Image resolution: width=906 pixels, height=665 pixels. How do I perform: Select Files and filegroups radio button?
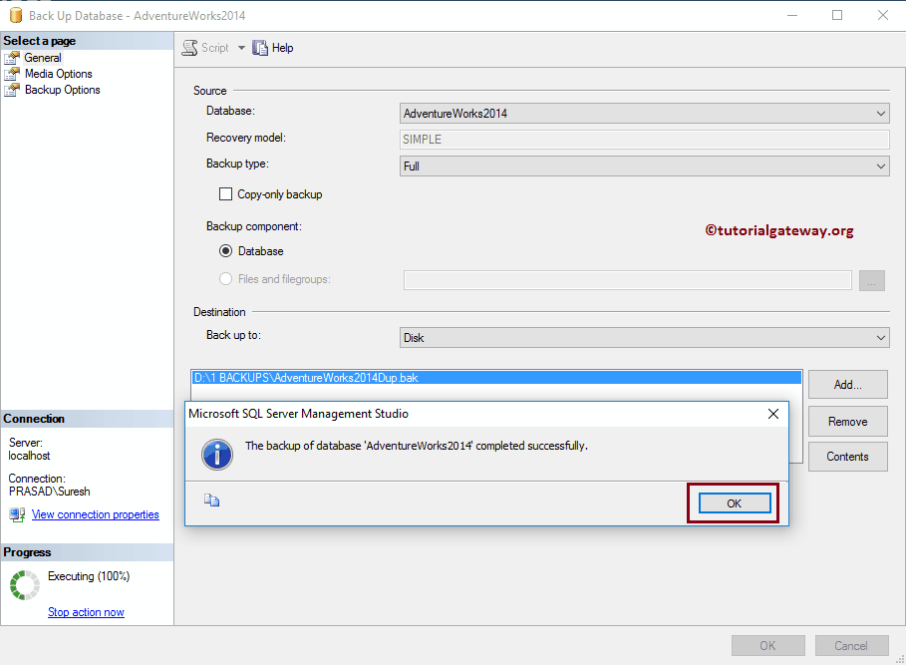point(225,279)
